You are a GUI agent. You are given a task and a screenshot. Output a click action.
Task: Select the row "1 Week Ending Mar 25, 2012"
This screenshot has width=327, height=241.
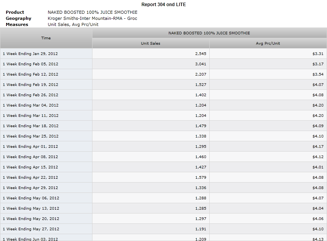click(163, 136)
